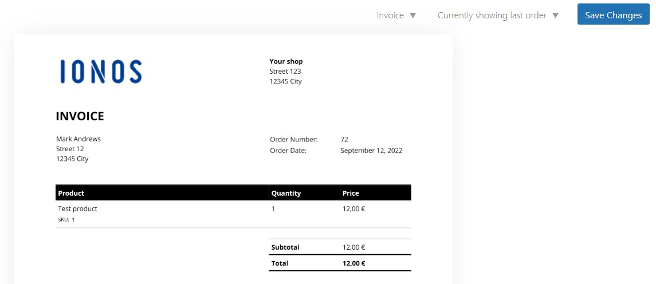The width and height of the screenshot is (656, 284).
Task: Click the bold Total amount 12,00 €
Action: (354, 263)
